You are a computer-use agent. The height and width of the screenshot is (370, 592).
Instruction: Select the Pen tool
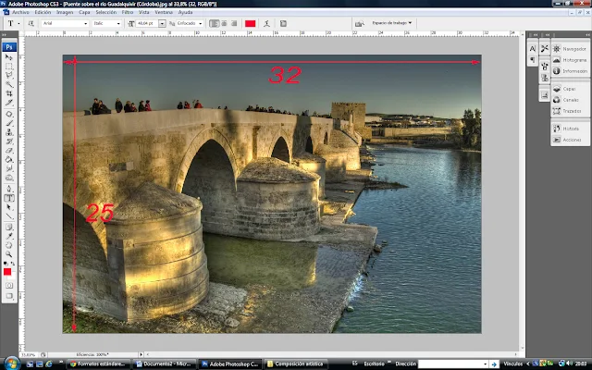tap(9, 189)
